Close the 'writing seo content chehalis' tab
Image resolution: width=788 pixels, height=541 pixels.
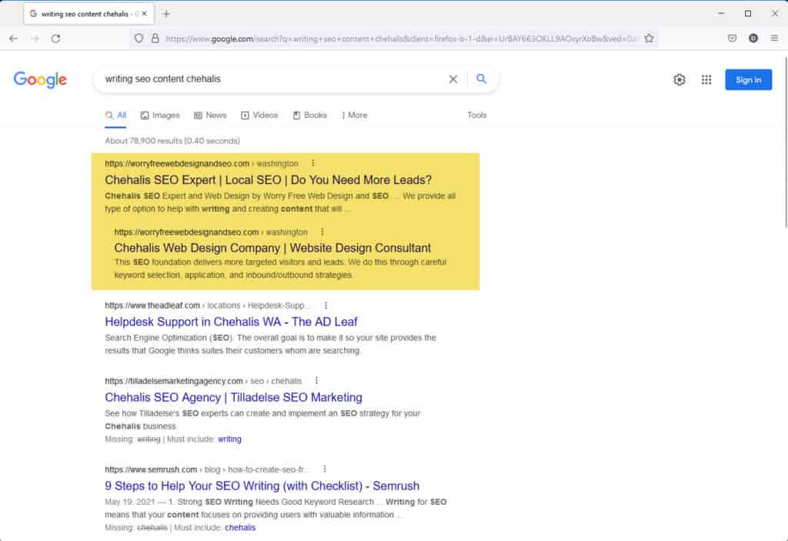click(144, 14)
